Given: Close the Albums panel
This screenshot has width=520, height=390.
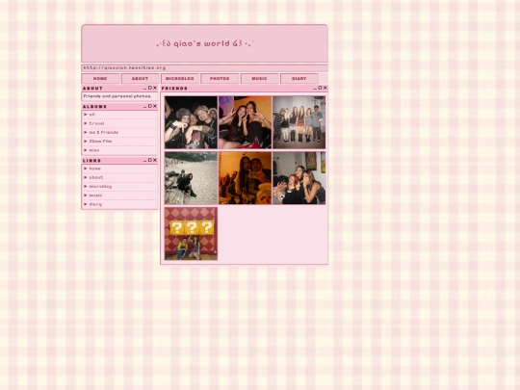Looking at the screenshot, I should [154, 106].
